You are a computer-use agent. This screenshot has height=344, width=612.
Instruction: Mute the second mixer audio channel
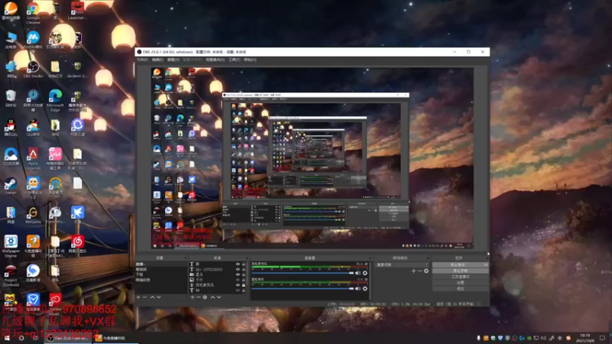coord(357,289)
